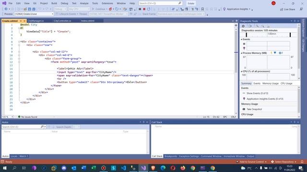Toggle auto-hide pin on Call Stack panel

[x=295, y=122]
